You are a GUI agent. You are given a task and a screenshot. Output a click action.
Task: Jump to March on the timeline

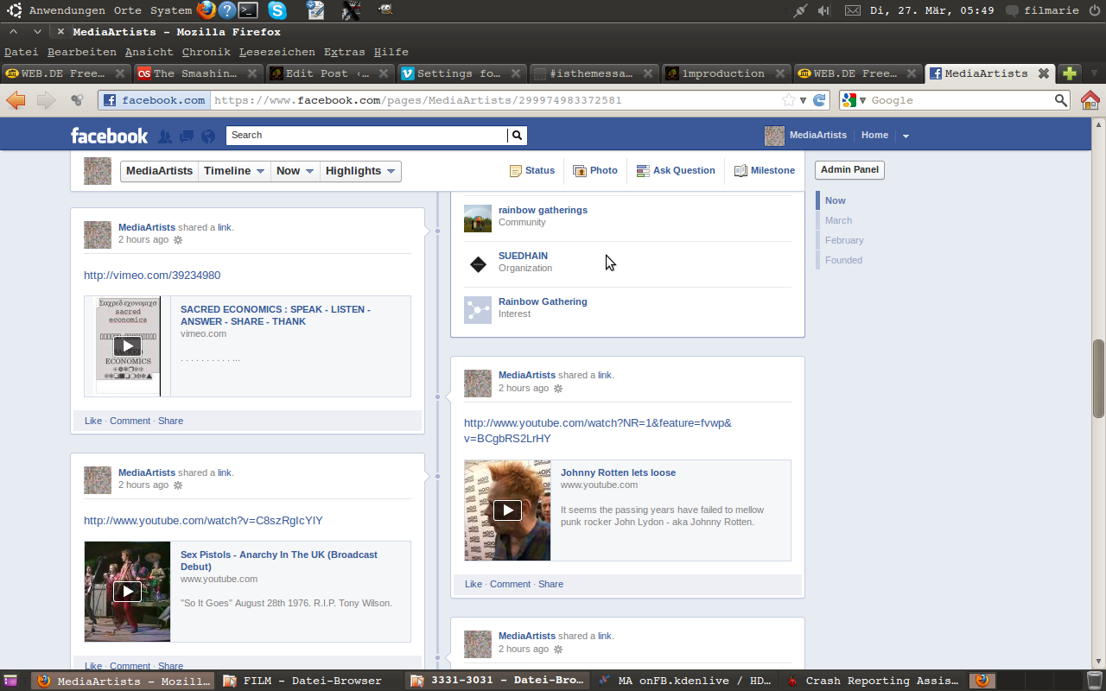click(838, 220)
